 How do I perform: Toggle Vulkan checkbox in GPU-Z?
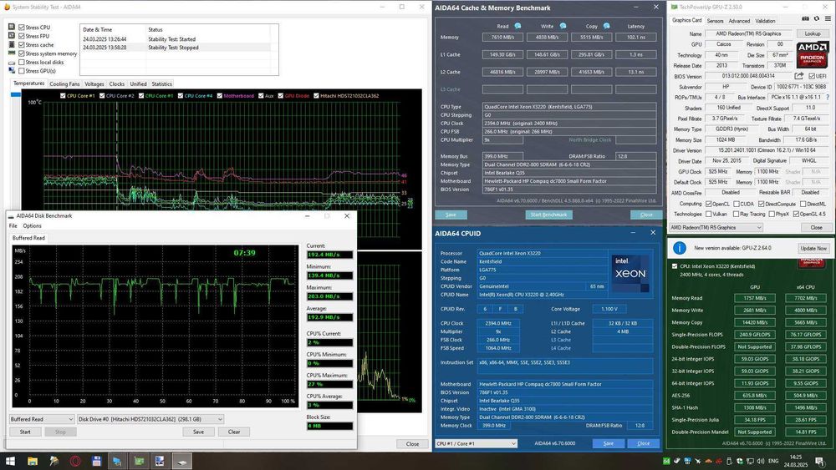pyautogui.click(x=709, y=214)
